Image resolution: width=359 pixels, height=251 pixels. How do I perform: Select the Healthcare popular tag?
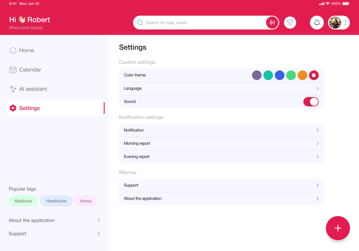(x=56, y=201)
